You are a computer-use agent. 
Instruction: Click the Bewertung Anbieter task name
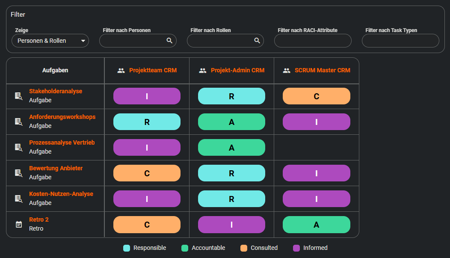pos(56,168)
